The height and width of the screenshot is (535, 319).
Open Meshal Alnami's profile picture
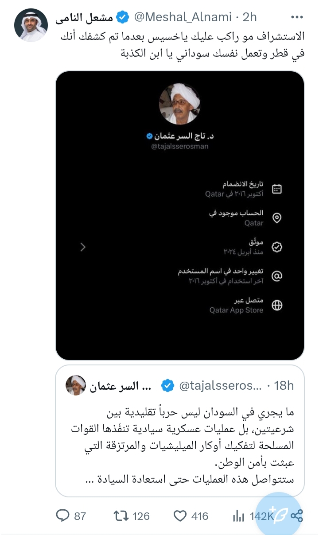coord(31,25)
